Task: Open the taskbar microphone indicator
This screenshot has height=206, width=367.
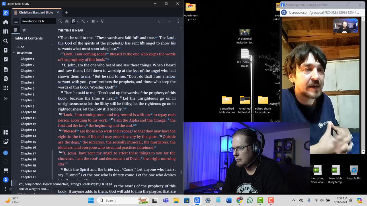Action: pyautogui.click(x=309, y=200)
